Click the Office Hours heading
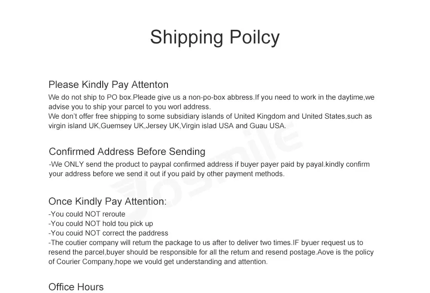 point(76,287)
